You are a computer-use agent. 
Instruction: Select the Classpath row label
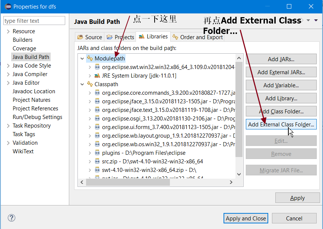106,84
